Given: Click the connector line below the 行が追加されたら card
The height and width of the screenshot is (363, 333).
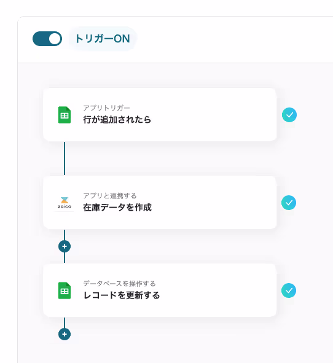Looking at the screenshot, I should (65, 158).
